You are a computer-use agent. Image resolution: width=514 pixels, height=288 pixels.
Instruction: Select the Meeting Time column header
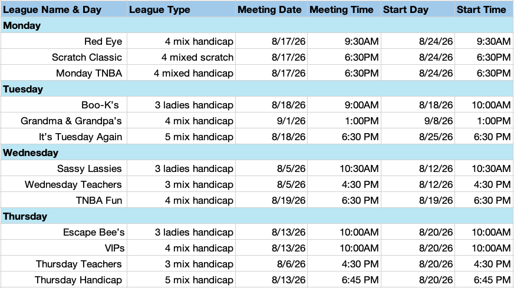point(344,9)
